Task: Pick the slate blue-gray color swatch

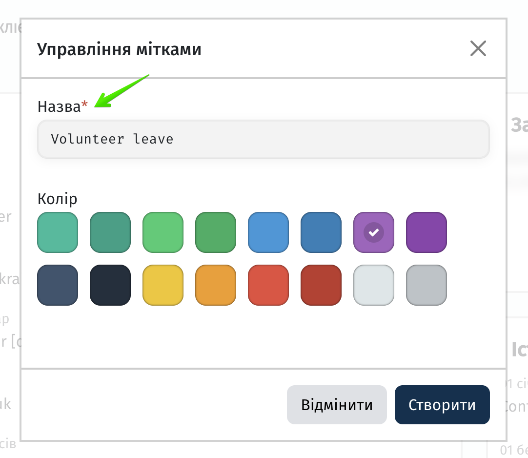Action: 58,285
